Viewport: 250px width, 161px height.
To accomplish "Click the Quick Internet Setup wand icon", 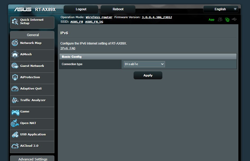I will (x=15, y=22).
